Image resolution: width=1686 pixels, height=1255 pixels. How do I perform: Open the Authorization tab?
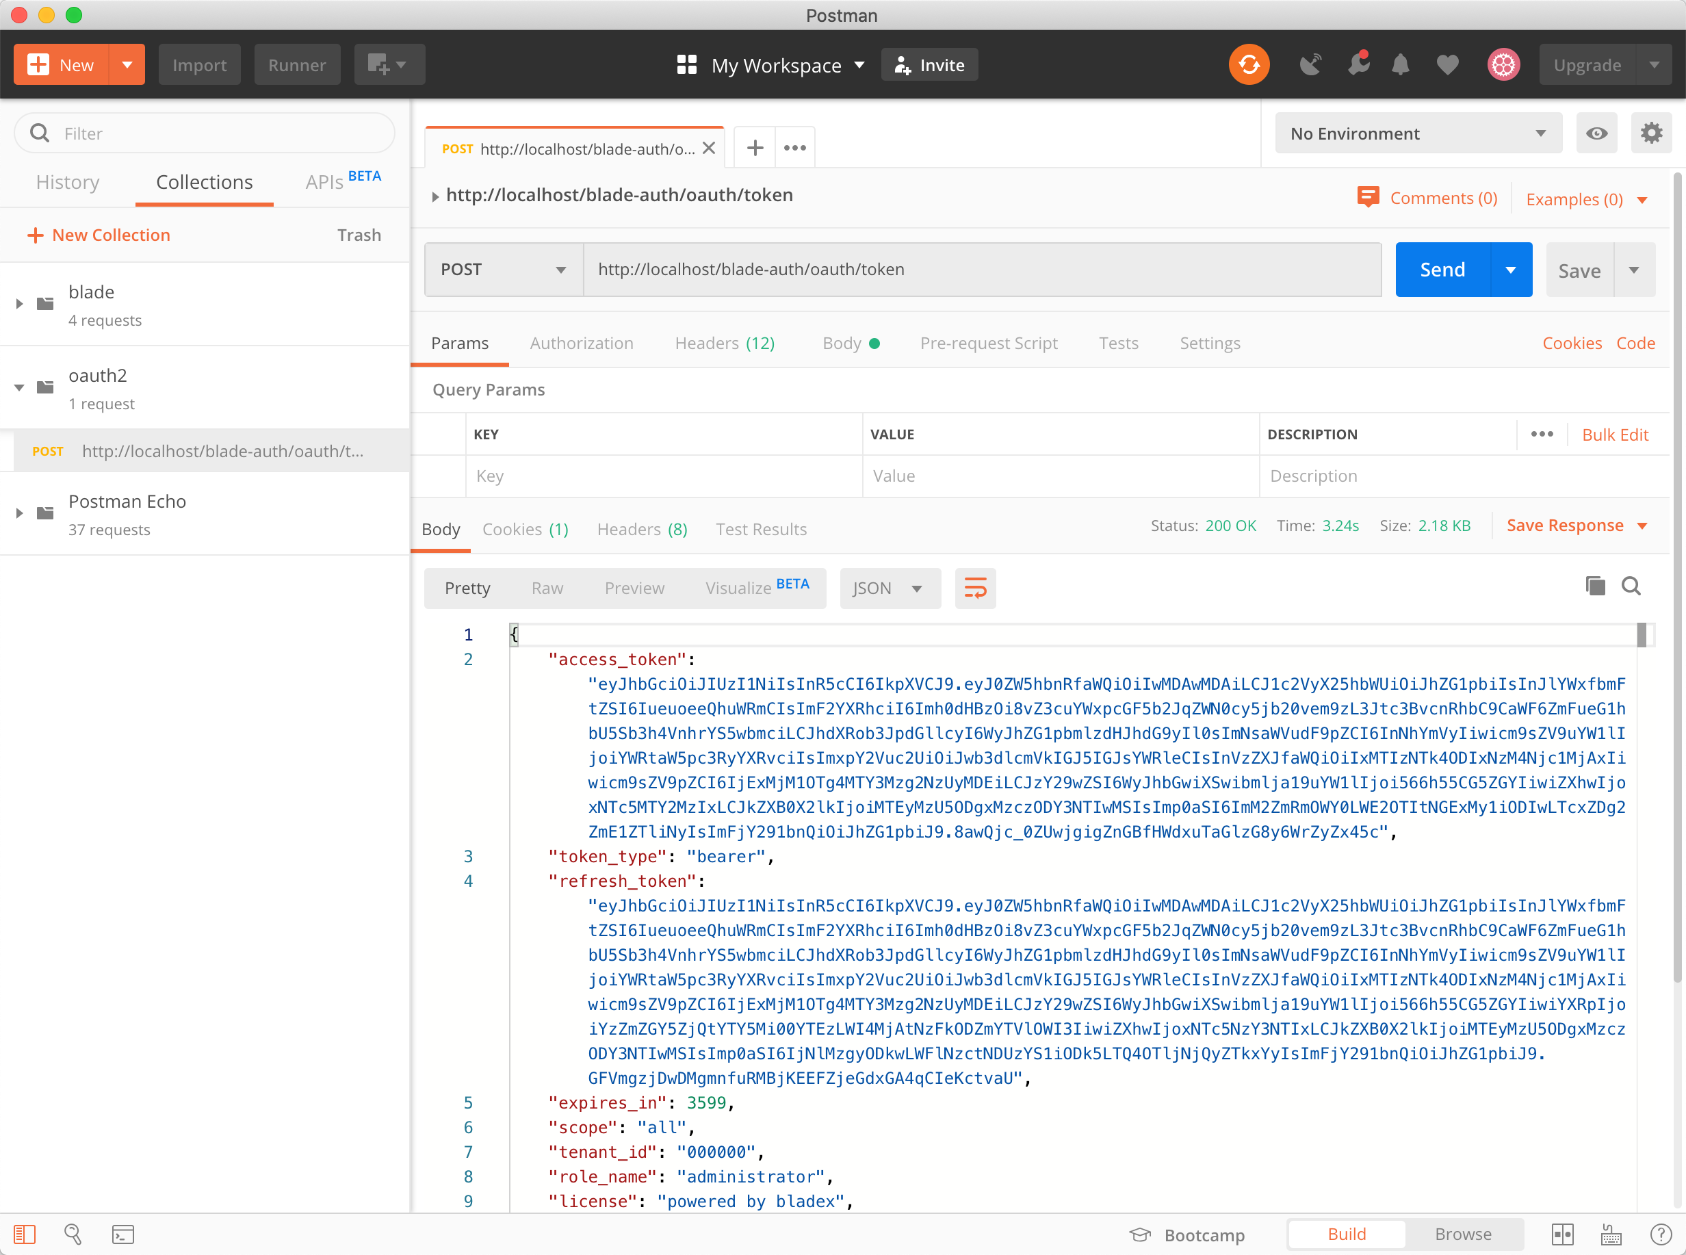(x=581, y=343)
